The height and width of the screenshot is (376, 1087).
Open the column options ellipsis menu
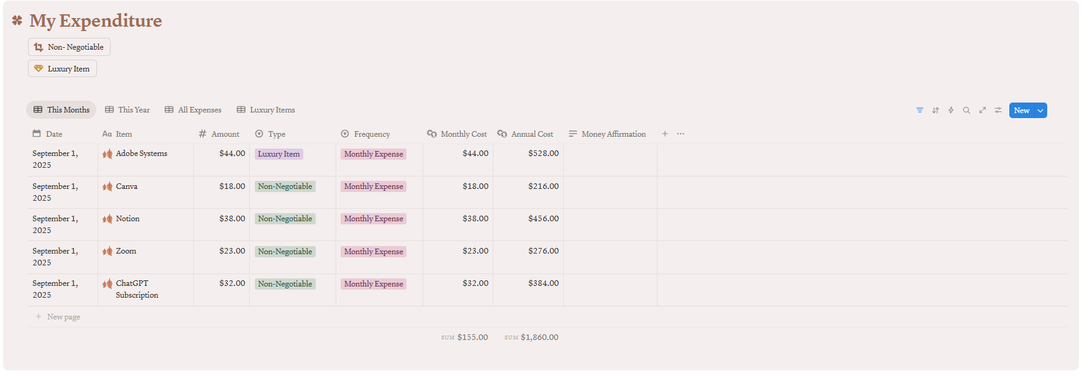(681, 134)
